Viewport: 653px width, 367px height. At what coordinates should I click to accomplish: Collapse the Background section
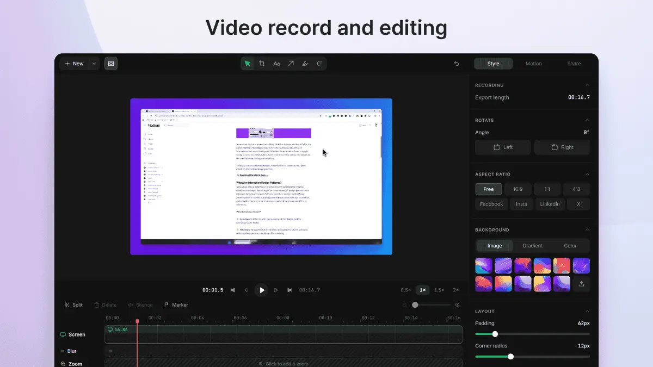[x=587, y=230]
